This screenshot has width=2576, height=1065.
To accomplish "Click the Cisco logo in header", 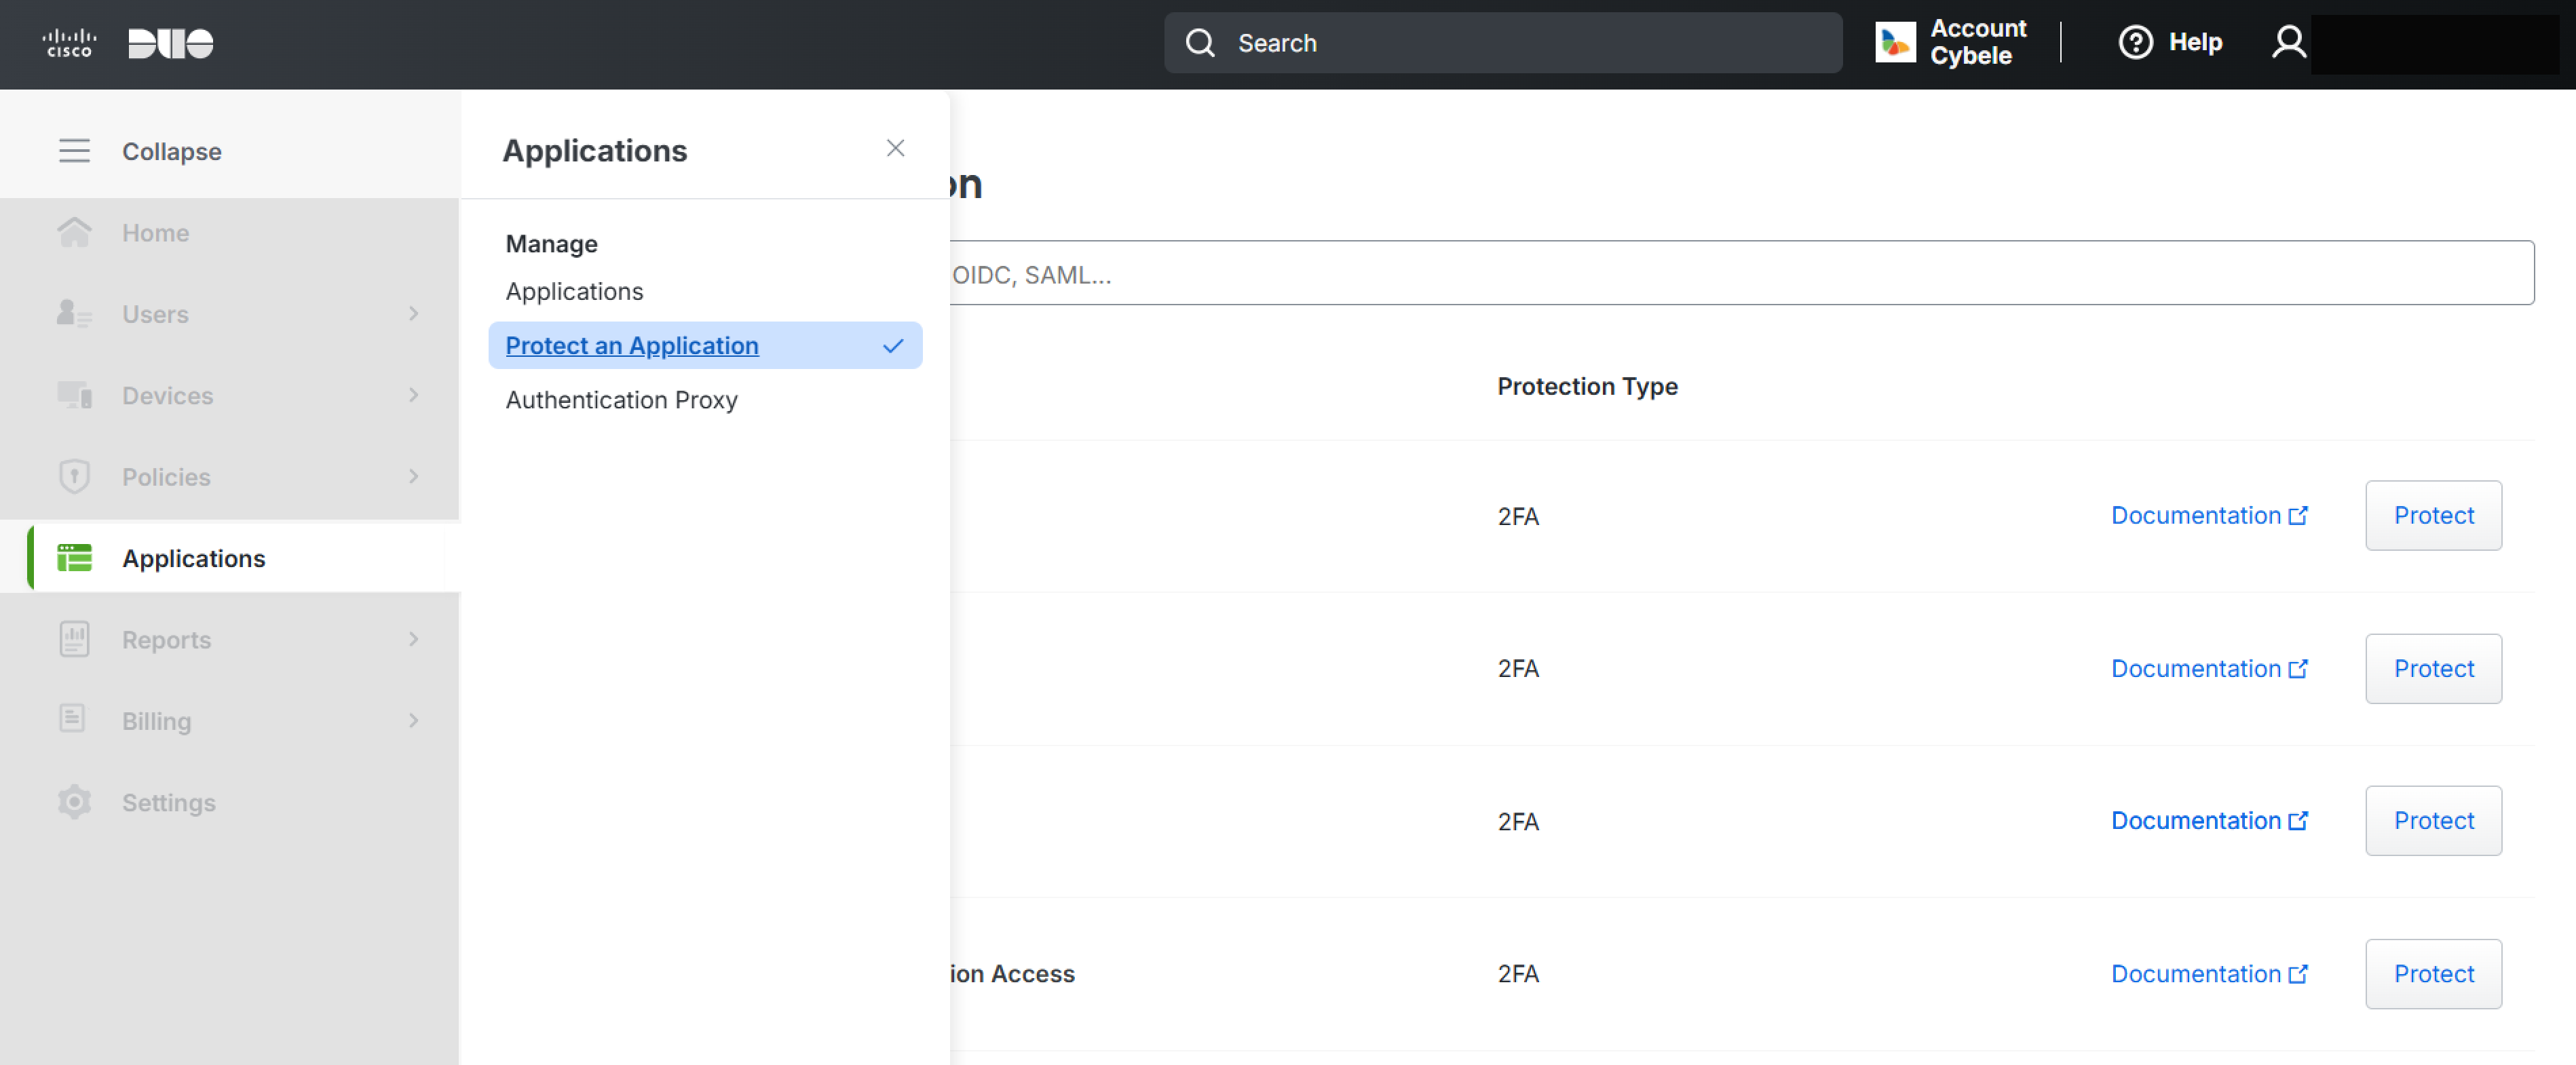I will [69, 43].
